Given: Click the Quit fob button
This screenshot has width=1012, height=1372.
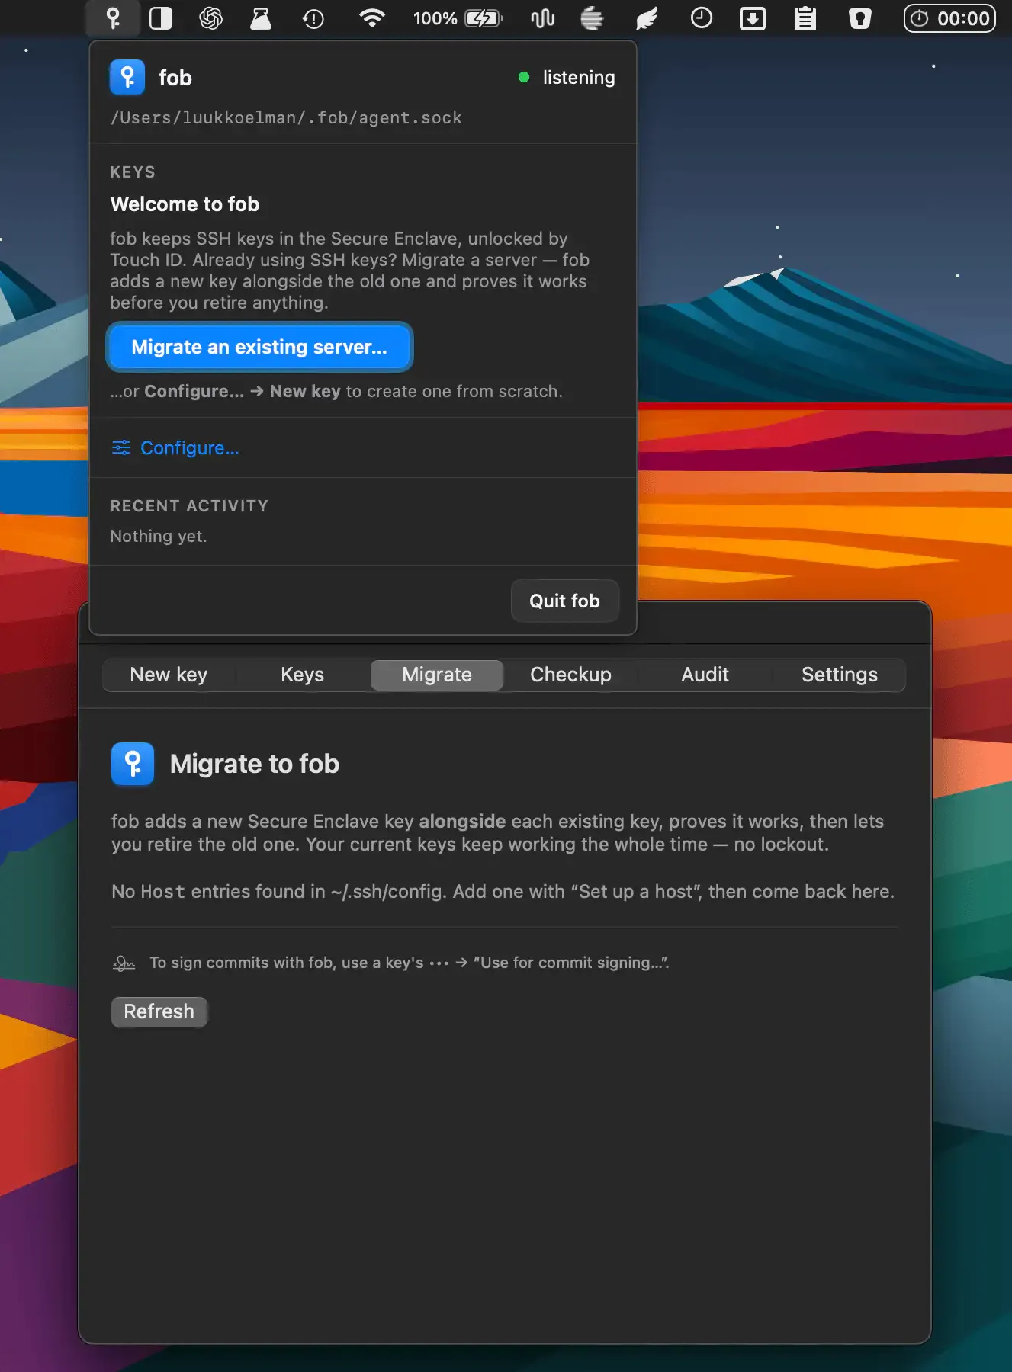Looking at the screenshot, I should (564, 601).
